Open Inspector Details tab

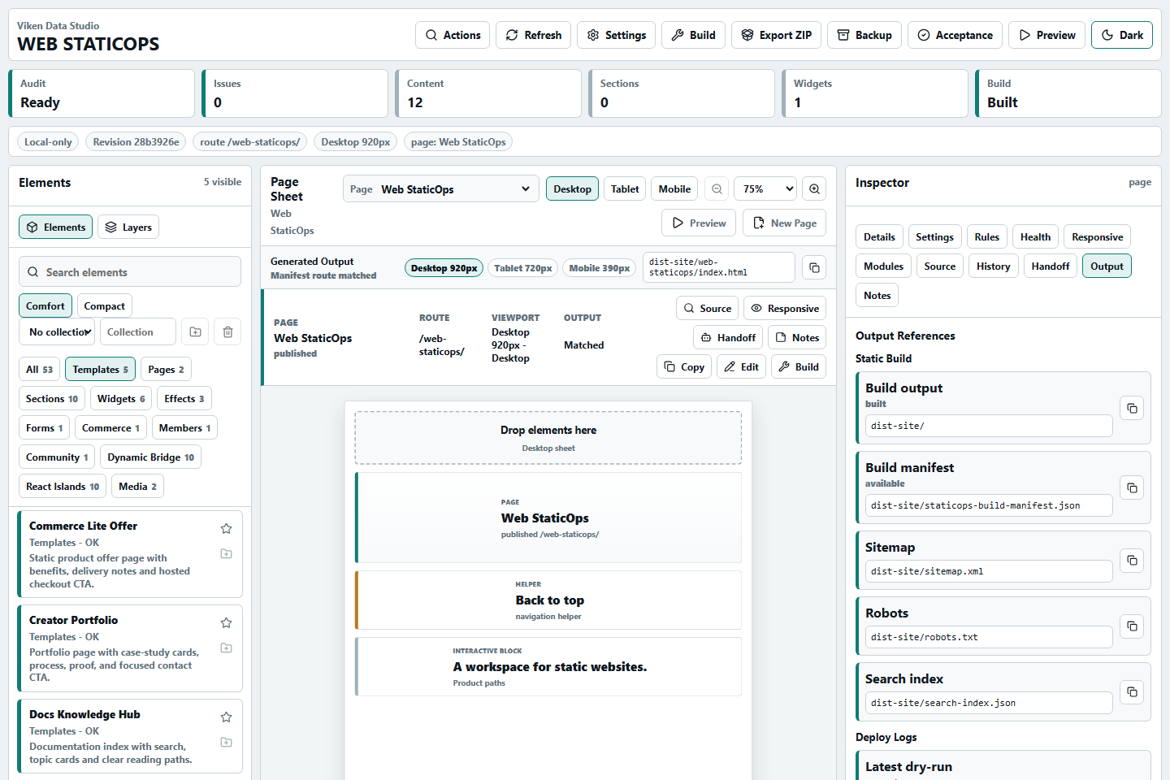click(879, 237)
